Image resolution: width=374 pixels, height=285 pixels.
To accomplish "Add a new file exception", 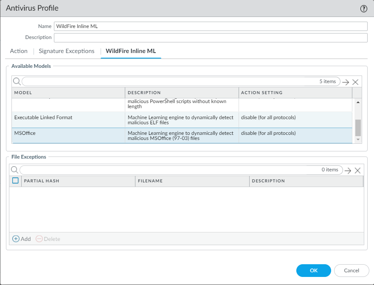I will (22, 239).
